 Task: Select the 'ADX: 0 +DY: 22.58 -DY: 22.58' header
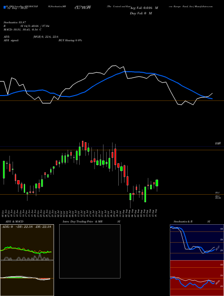click(x=26, y=227)
